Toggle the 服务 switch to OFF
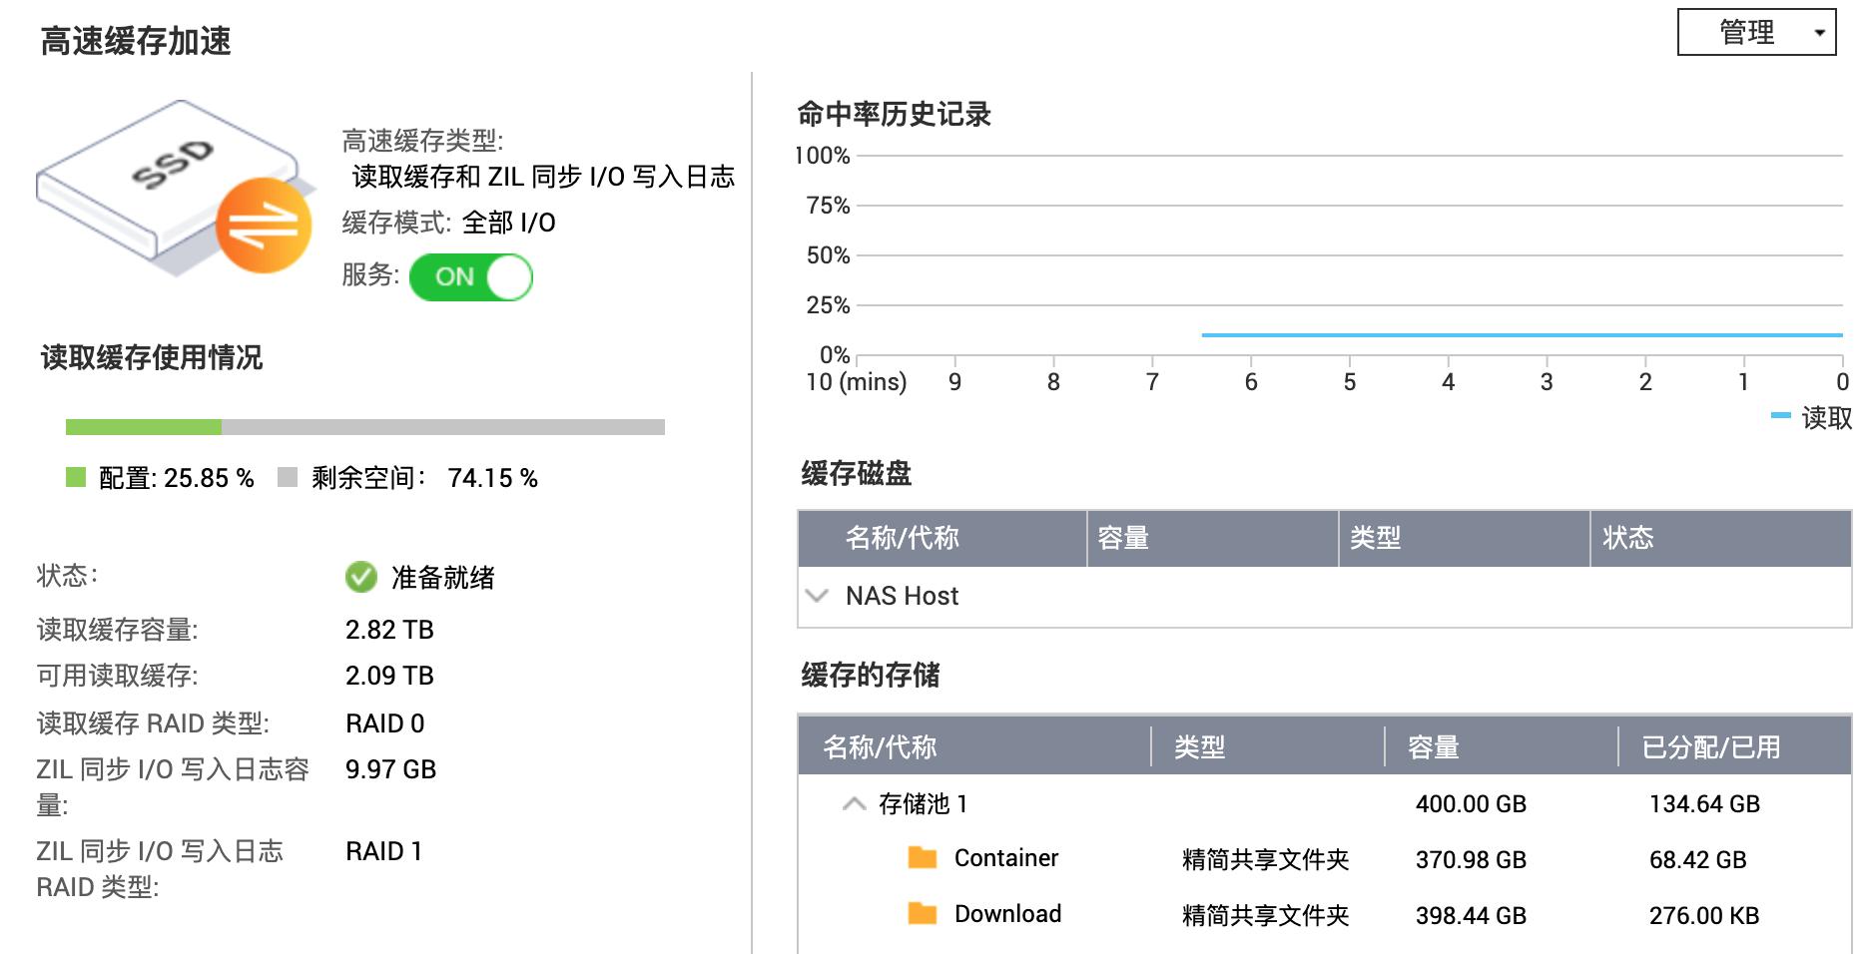Screen dimensions: 1871x954 point(469,276)
